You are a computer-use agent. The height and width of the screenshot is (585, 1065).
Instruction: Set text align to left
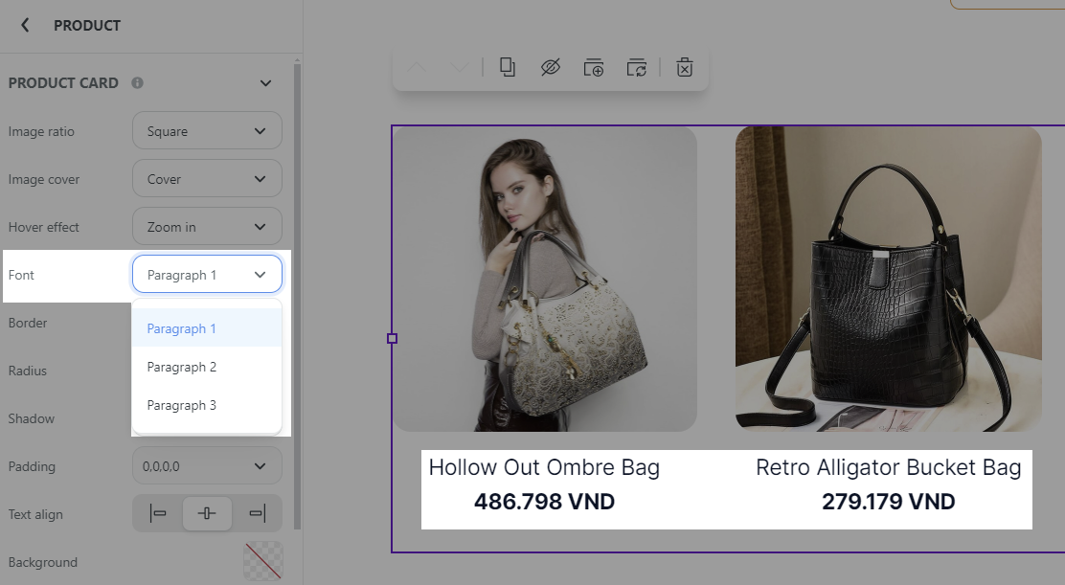pos(158,514)
